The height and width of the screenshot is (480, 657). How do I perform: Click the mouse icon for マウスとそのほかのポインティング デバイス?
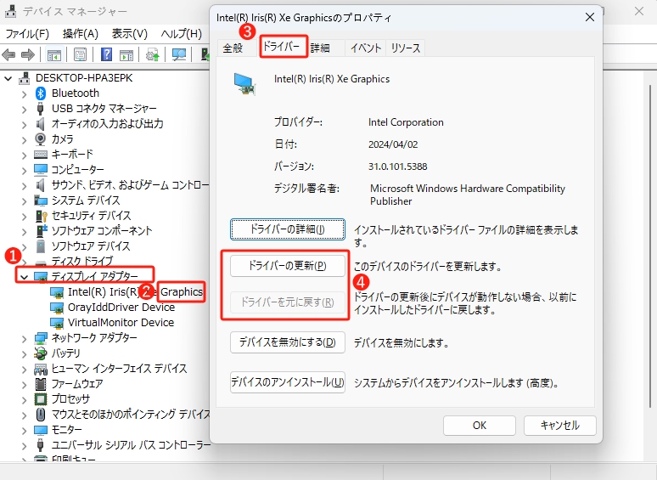(x=40, y=415)
